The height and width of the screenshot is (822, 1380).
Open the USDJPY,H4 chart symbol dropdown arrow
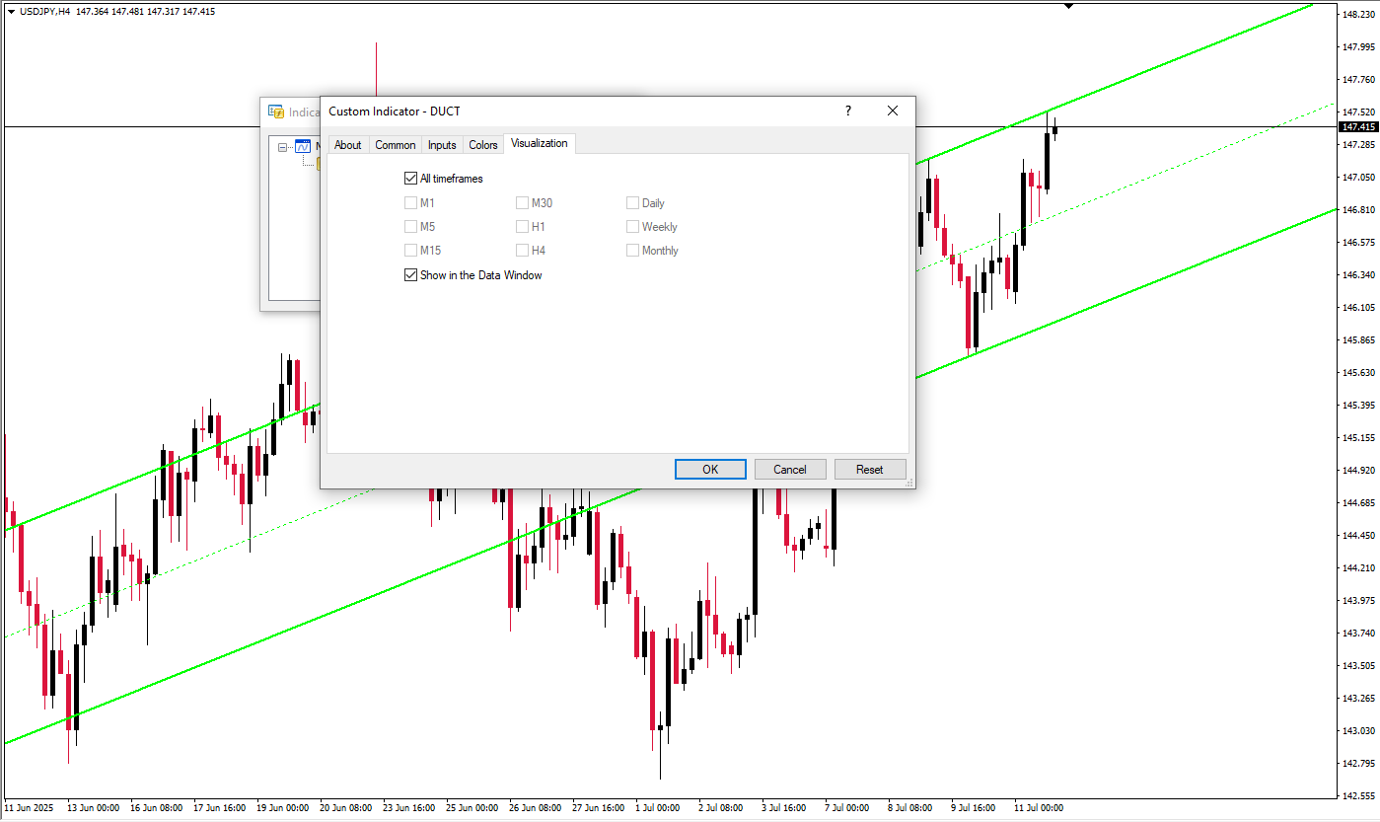click(x=11, y=11)
